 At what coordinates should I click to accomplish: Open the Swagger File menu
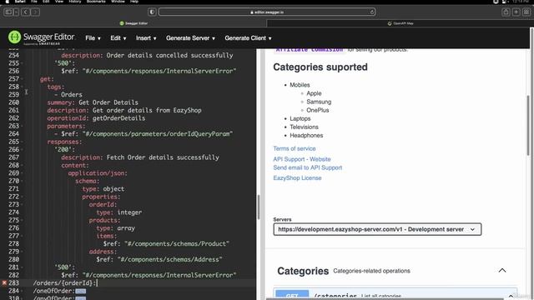93,38
